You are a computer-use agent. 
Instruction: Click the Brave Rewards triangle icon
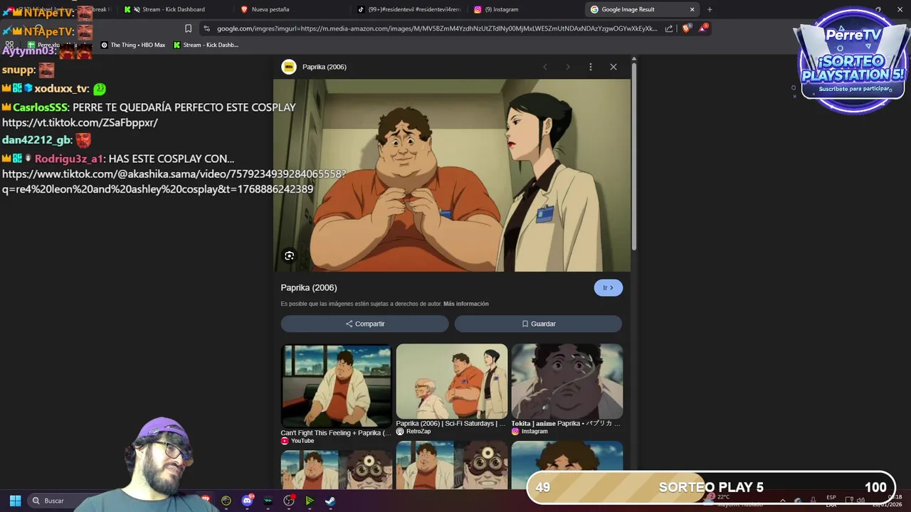coord(703,28)
